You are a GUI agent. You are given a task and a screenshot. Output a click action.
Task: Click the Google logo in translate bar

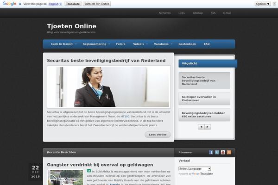point(9,4)
